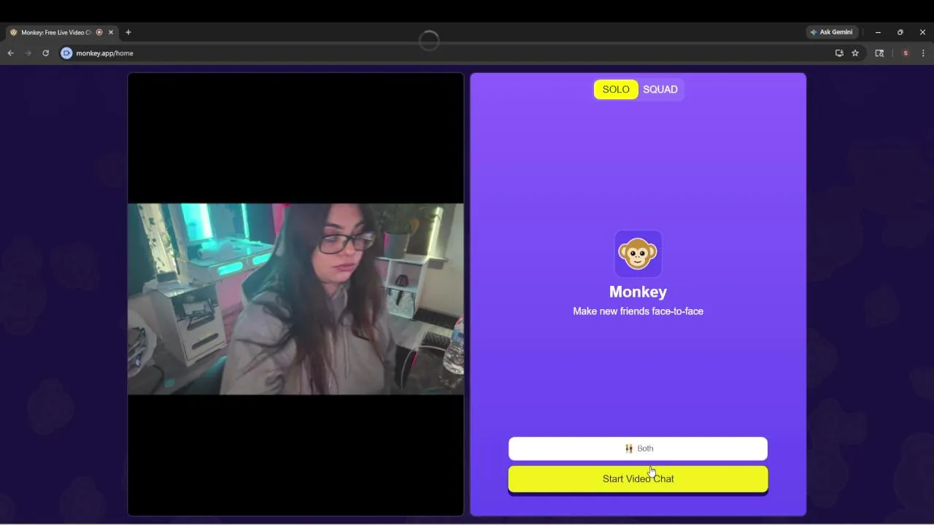
Task: Click the Ask Gemini button
Action: [830, 32]
